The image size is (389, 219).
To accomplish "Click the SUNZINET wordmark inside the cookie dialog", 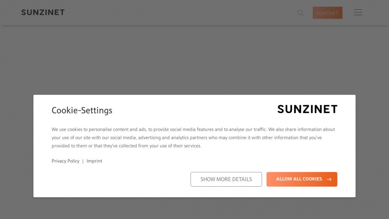I will [x=307, y=109].
